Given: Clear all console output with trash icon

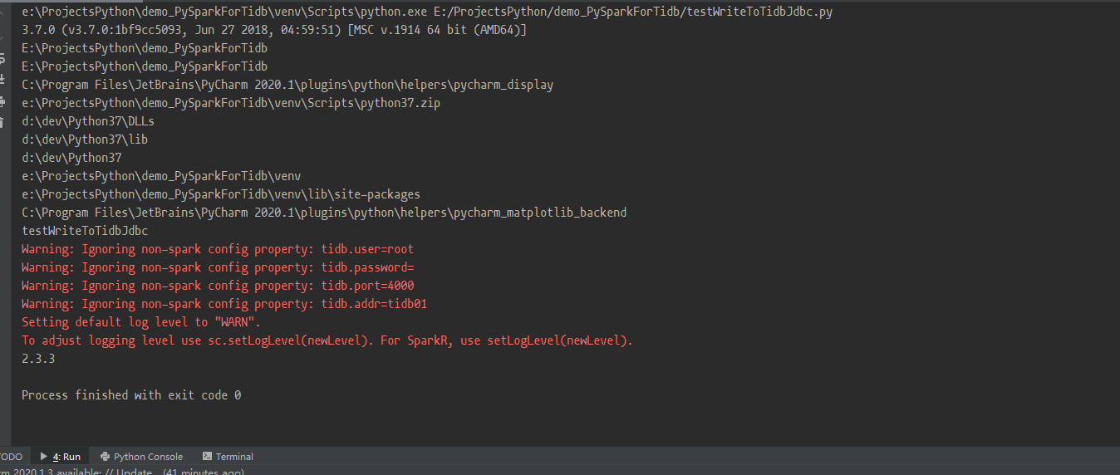Looking at the screenshot, I should [2, 121].
